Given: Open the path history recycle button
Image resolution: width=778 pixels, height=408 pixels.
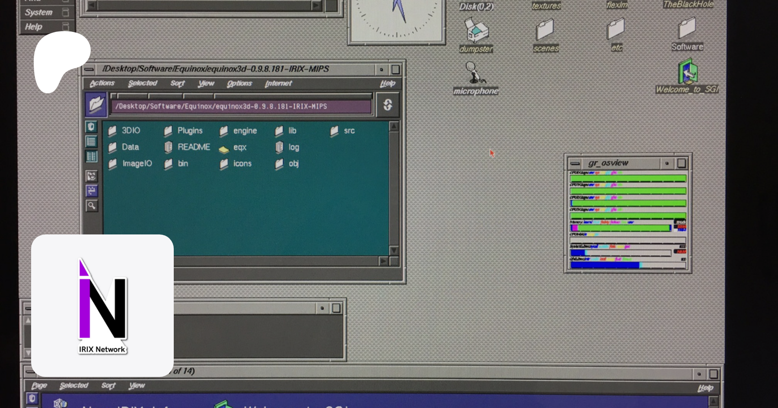Looking at the screenshot, I should point(388,104).
